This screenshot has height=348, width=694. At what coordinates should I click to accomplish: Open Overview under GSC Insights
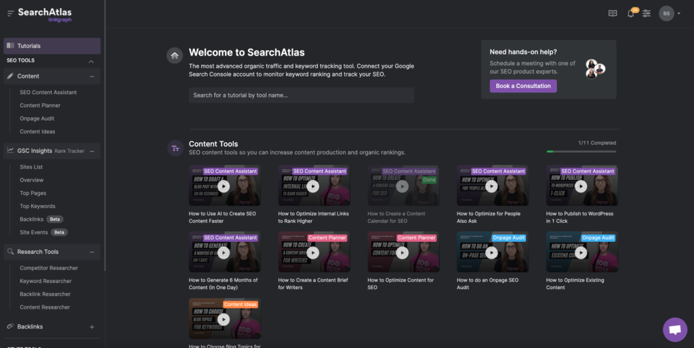coord(31,180)
